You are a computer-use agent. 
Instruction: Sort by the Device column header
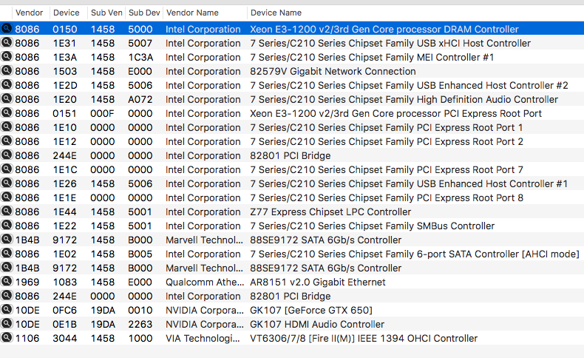66,13
